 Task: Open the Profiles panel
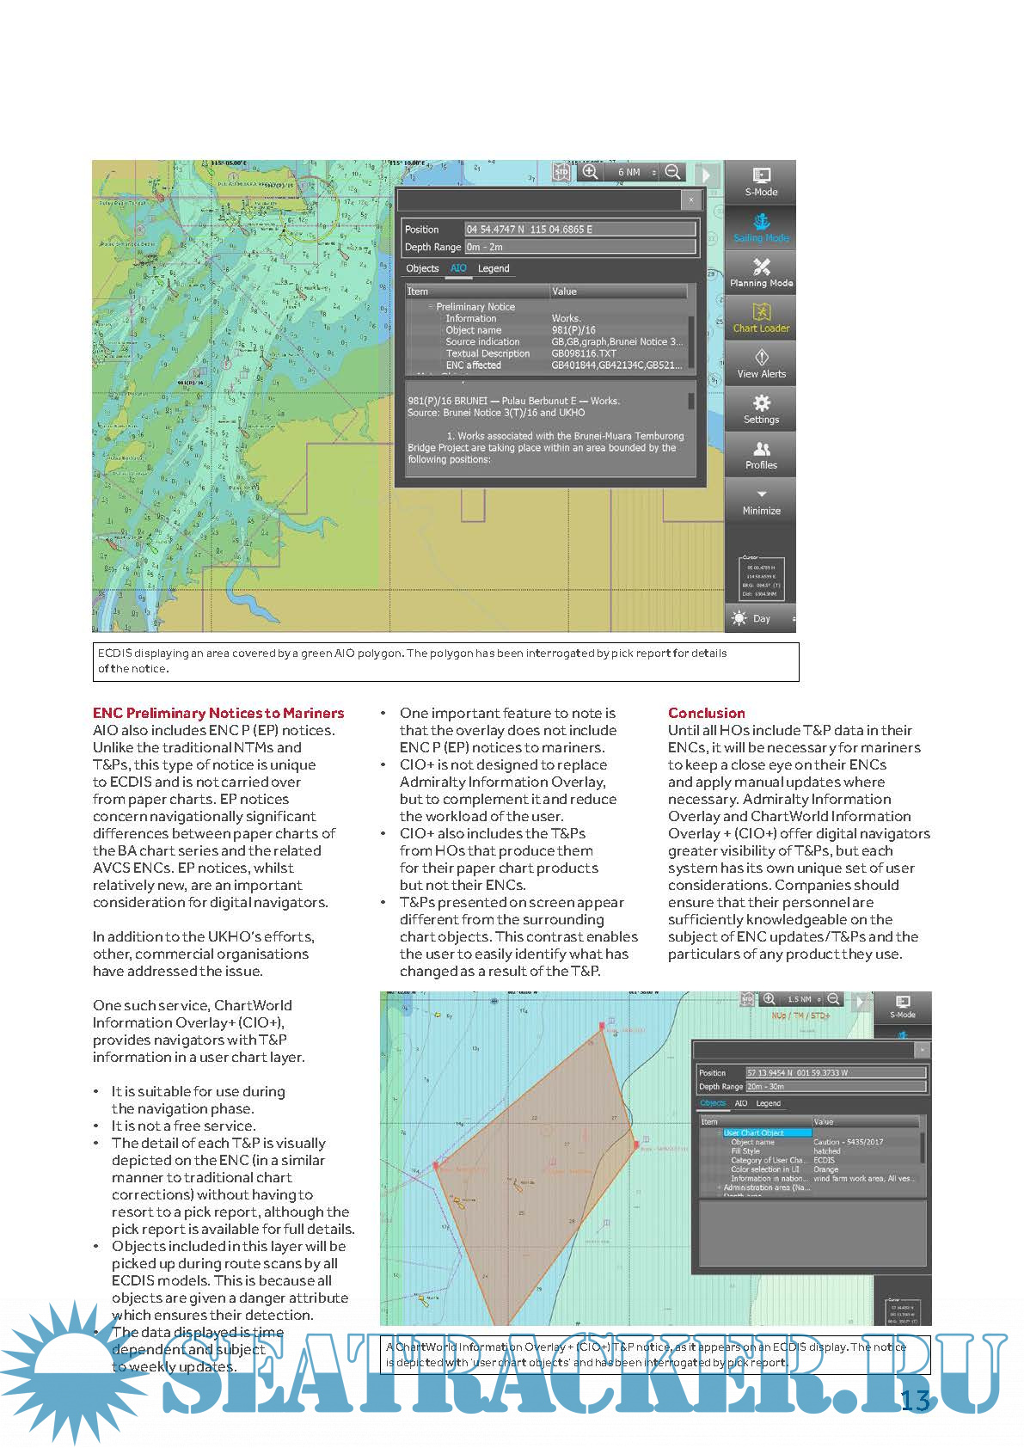tap(760, 455)
